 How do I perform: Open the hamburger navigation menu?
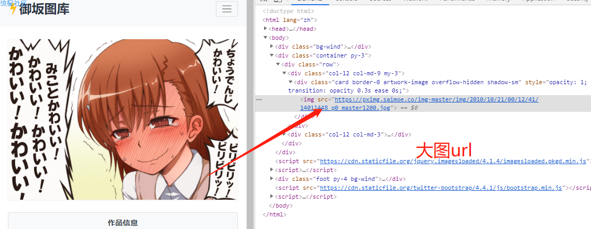click(226, 9)
